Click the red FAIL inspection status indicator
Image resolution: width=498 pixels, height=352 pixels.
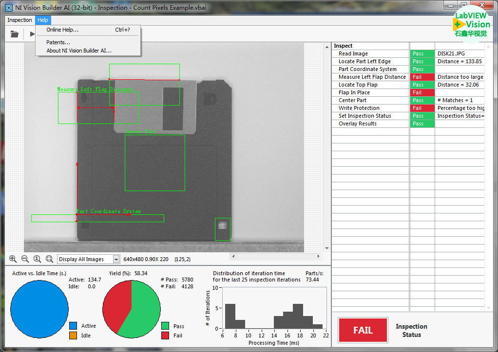point(363,330)
